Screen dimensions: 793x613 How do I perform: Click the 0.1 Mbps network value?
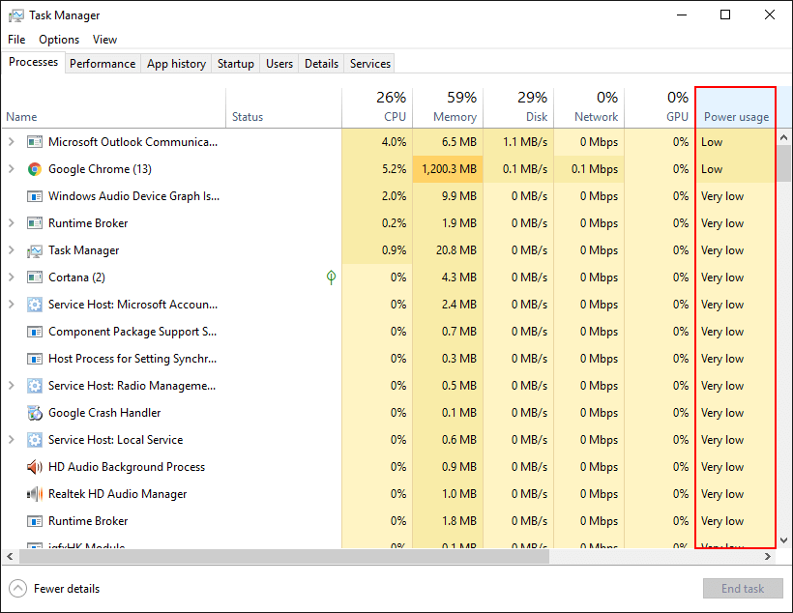(595, 169)
